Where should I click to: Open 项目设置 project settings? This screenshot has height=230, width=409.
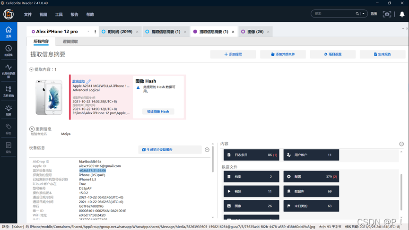tap(332, 54)
